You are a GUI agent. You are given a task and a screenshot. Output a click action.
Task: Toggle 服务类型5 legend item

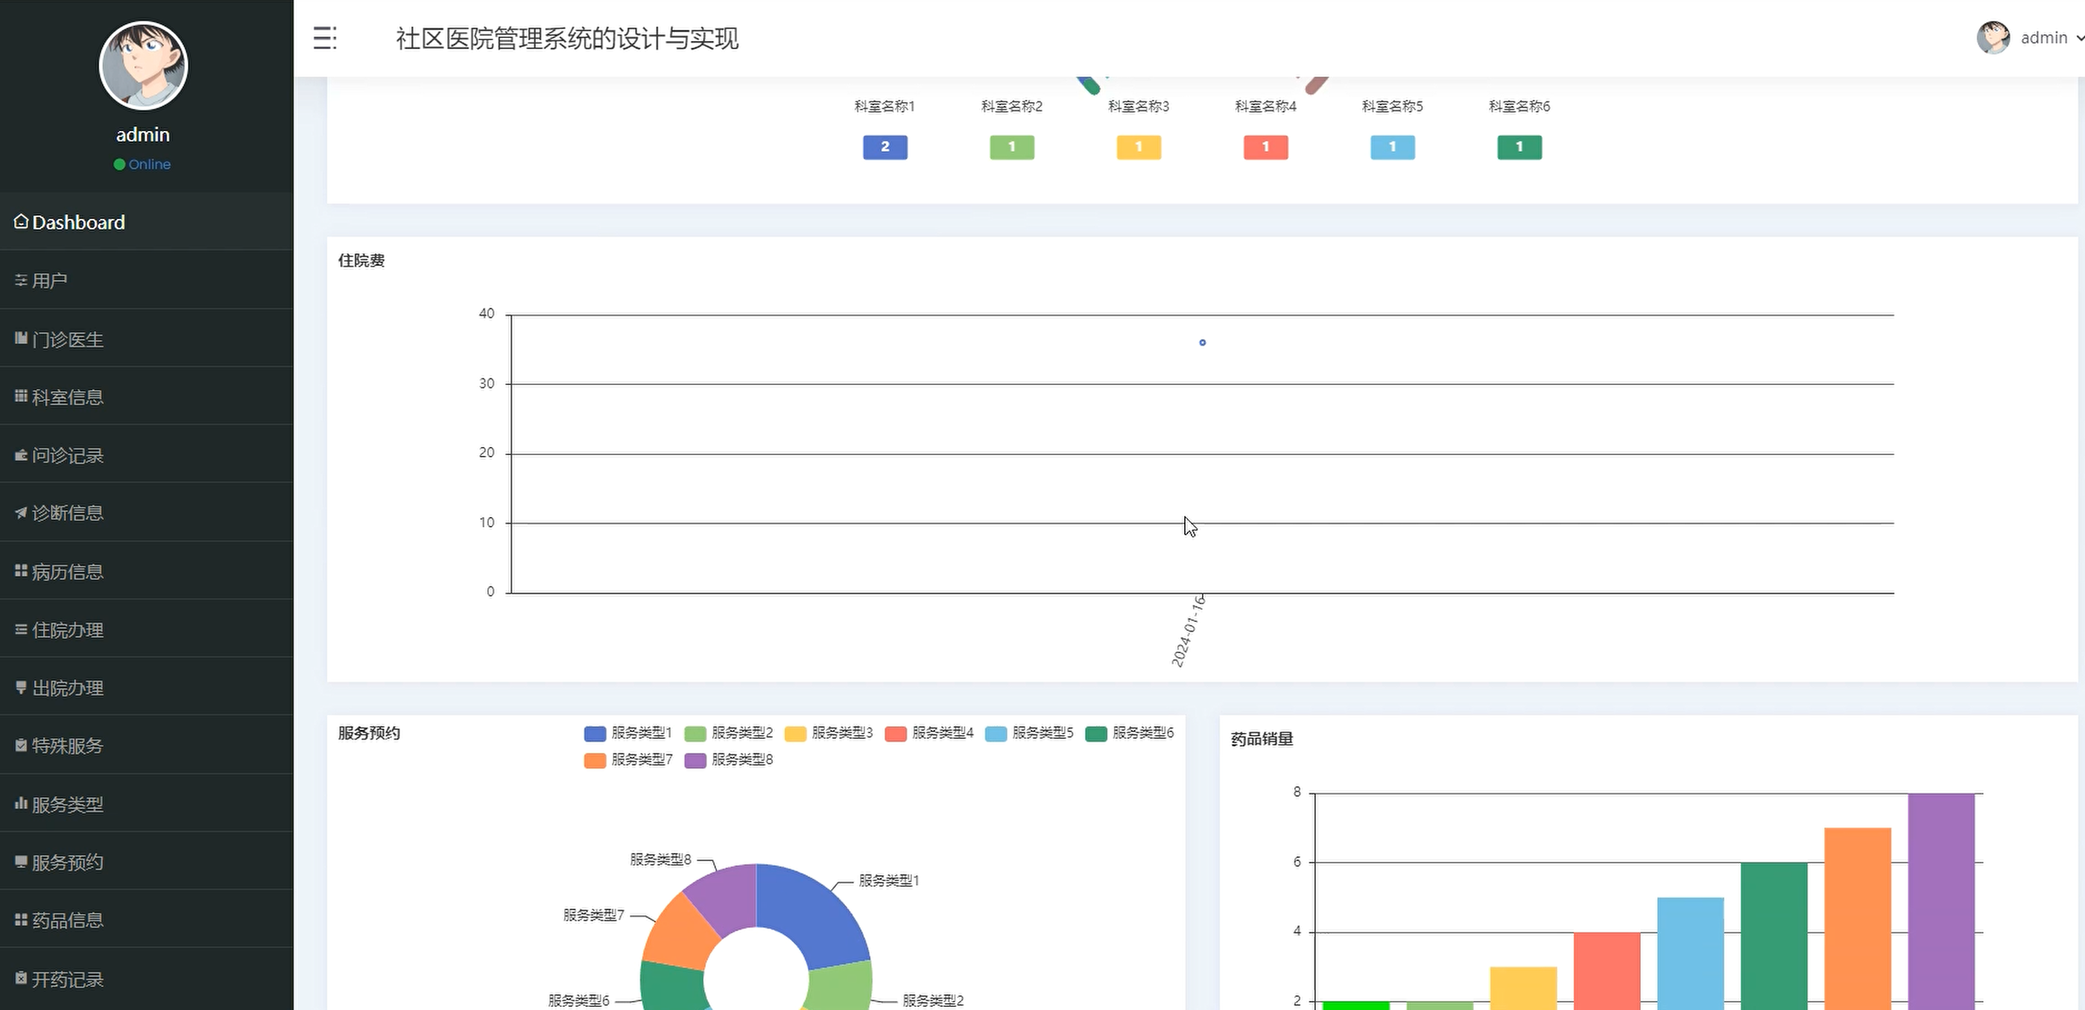point(1030,733)
